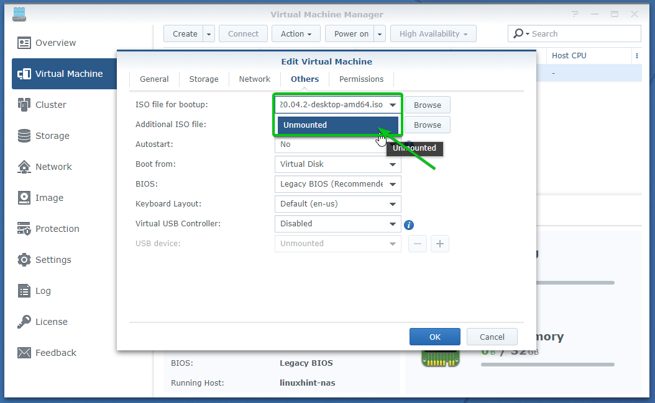Select Unmounted option in dropdown list
The width and height of the screenshot is (655, 403).
click(x=337, y=125)
